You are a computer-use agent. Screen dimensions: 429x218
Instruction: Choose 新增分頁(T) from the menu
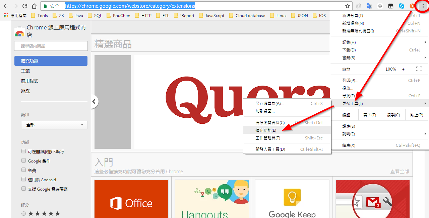(x=379, y=15)
